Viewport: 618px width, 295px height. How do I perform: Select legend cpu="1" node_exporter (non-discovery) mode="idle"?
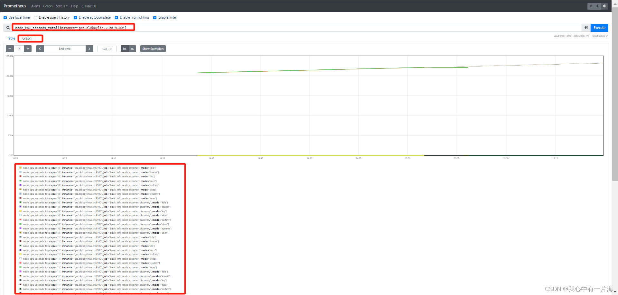(88, 237)
